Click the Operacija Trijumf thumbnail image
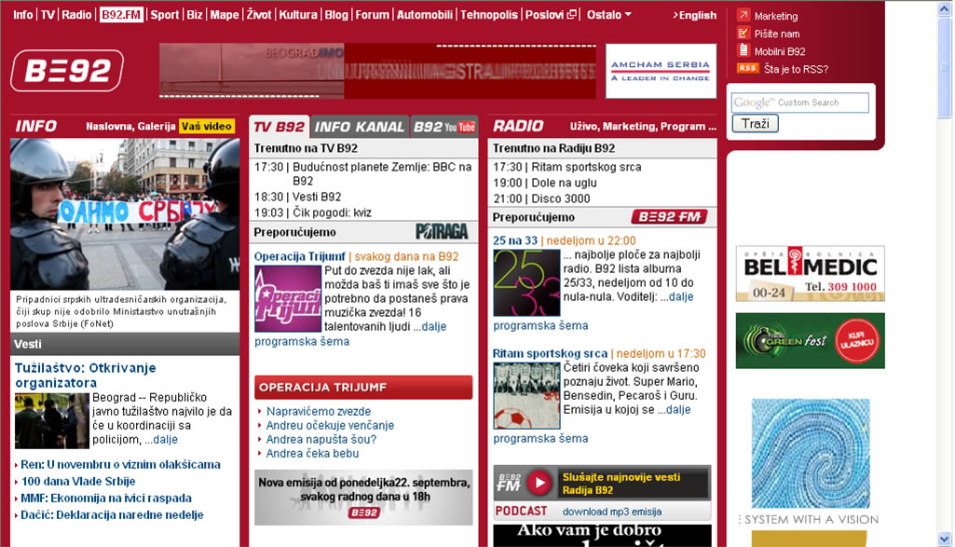Screen dimensions: 955x547 click(287, 299)
